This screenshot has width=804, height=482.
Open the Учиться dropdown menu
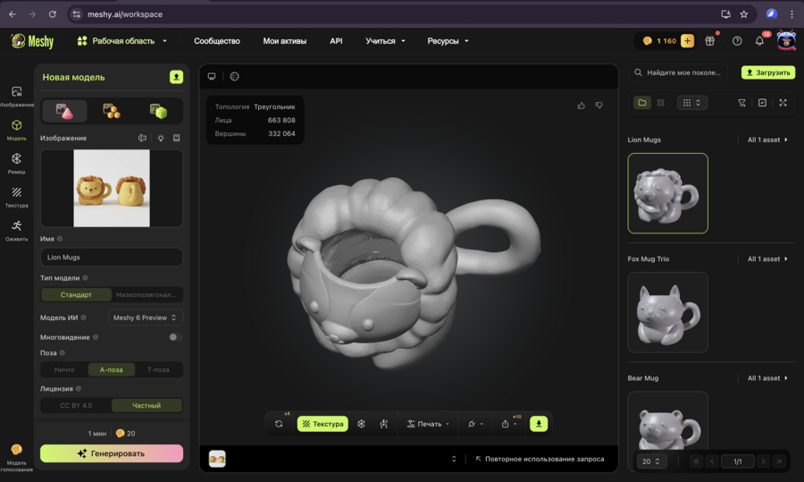(x=385, y=41)
